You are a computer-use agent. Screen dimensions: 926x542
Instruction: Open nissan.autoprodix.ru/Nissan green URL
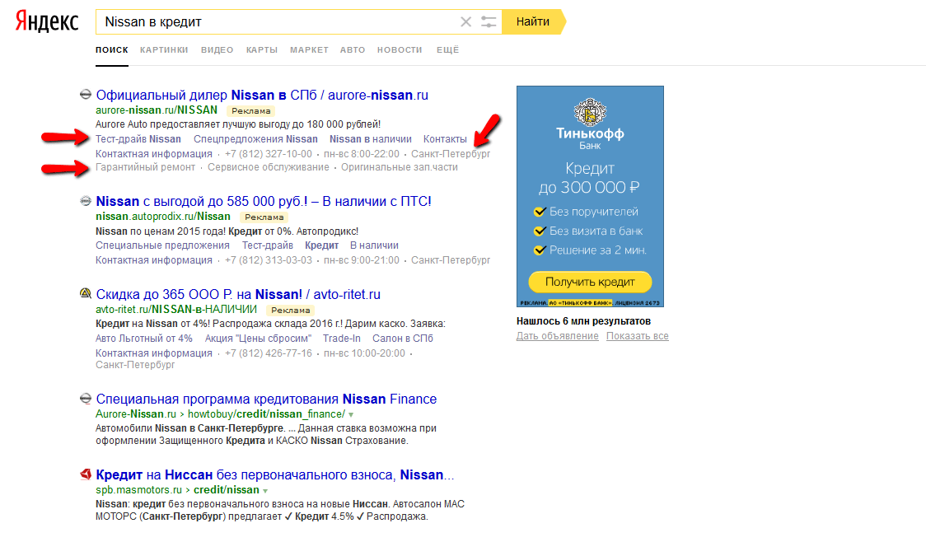[x=163, y=217]
